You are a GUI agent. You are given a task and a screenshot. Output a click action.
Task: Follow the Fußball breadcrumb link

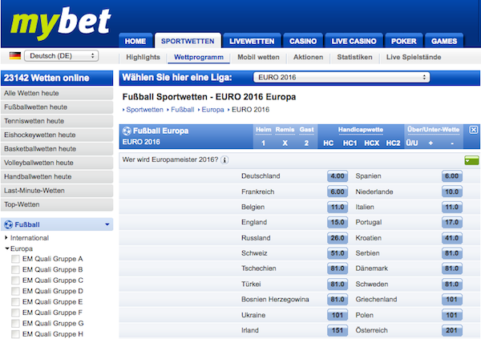coord(183,110)
